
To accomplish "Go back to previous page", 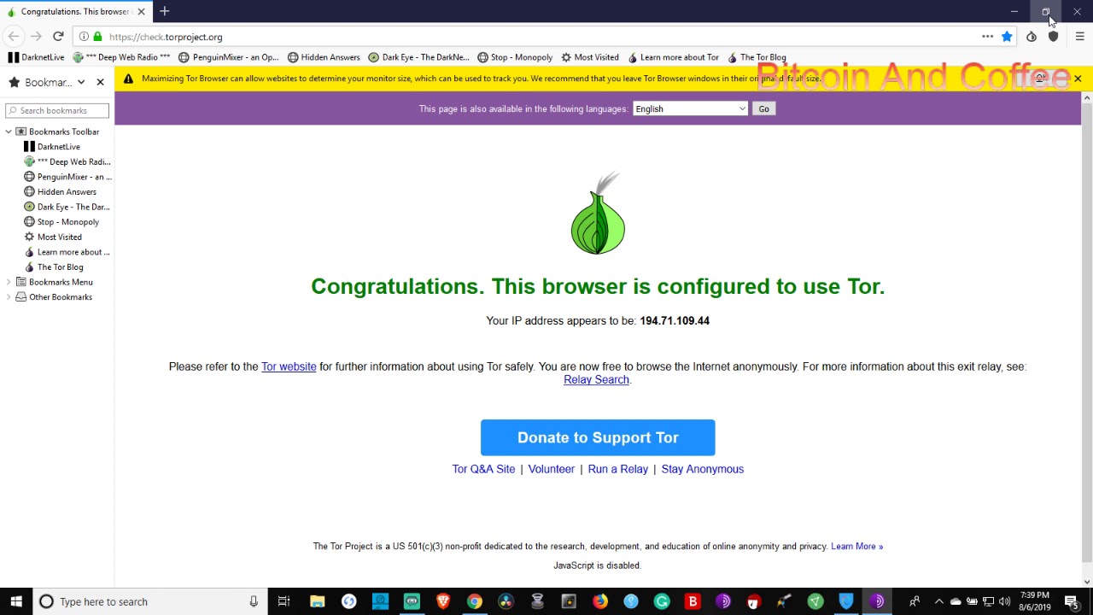I will (14, 37).
